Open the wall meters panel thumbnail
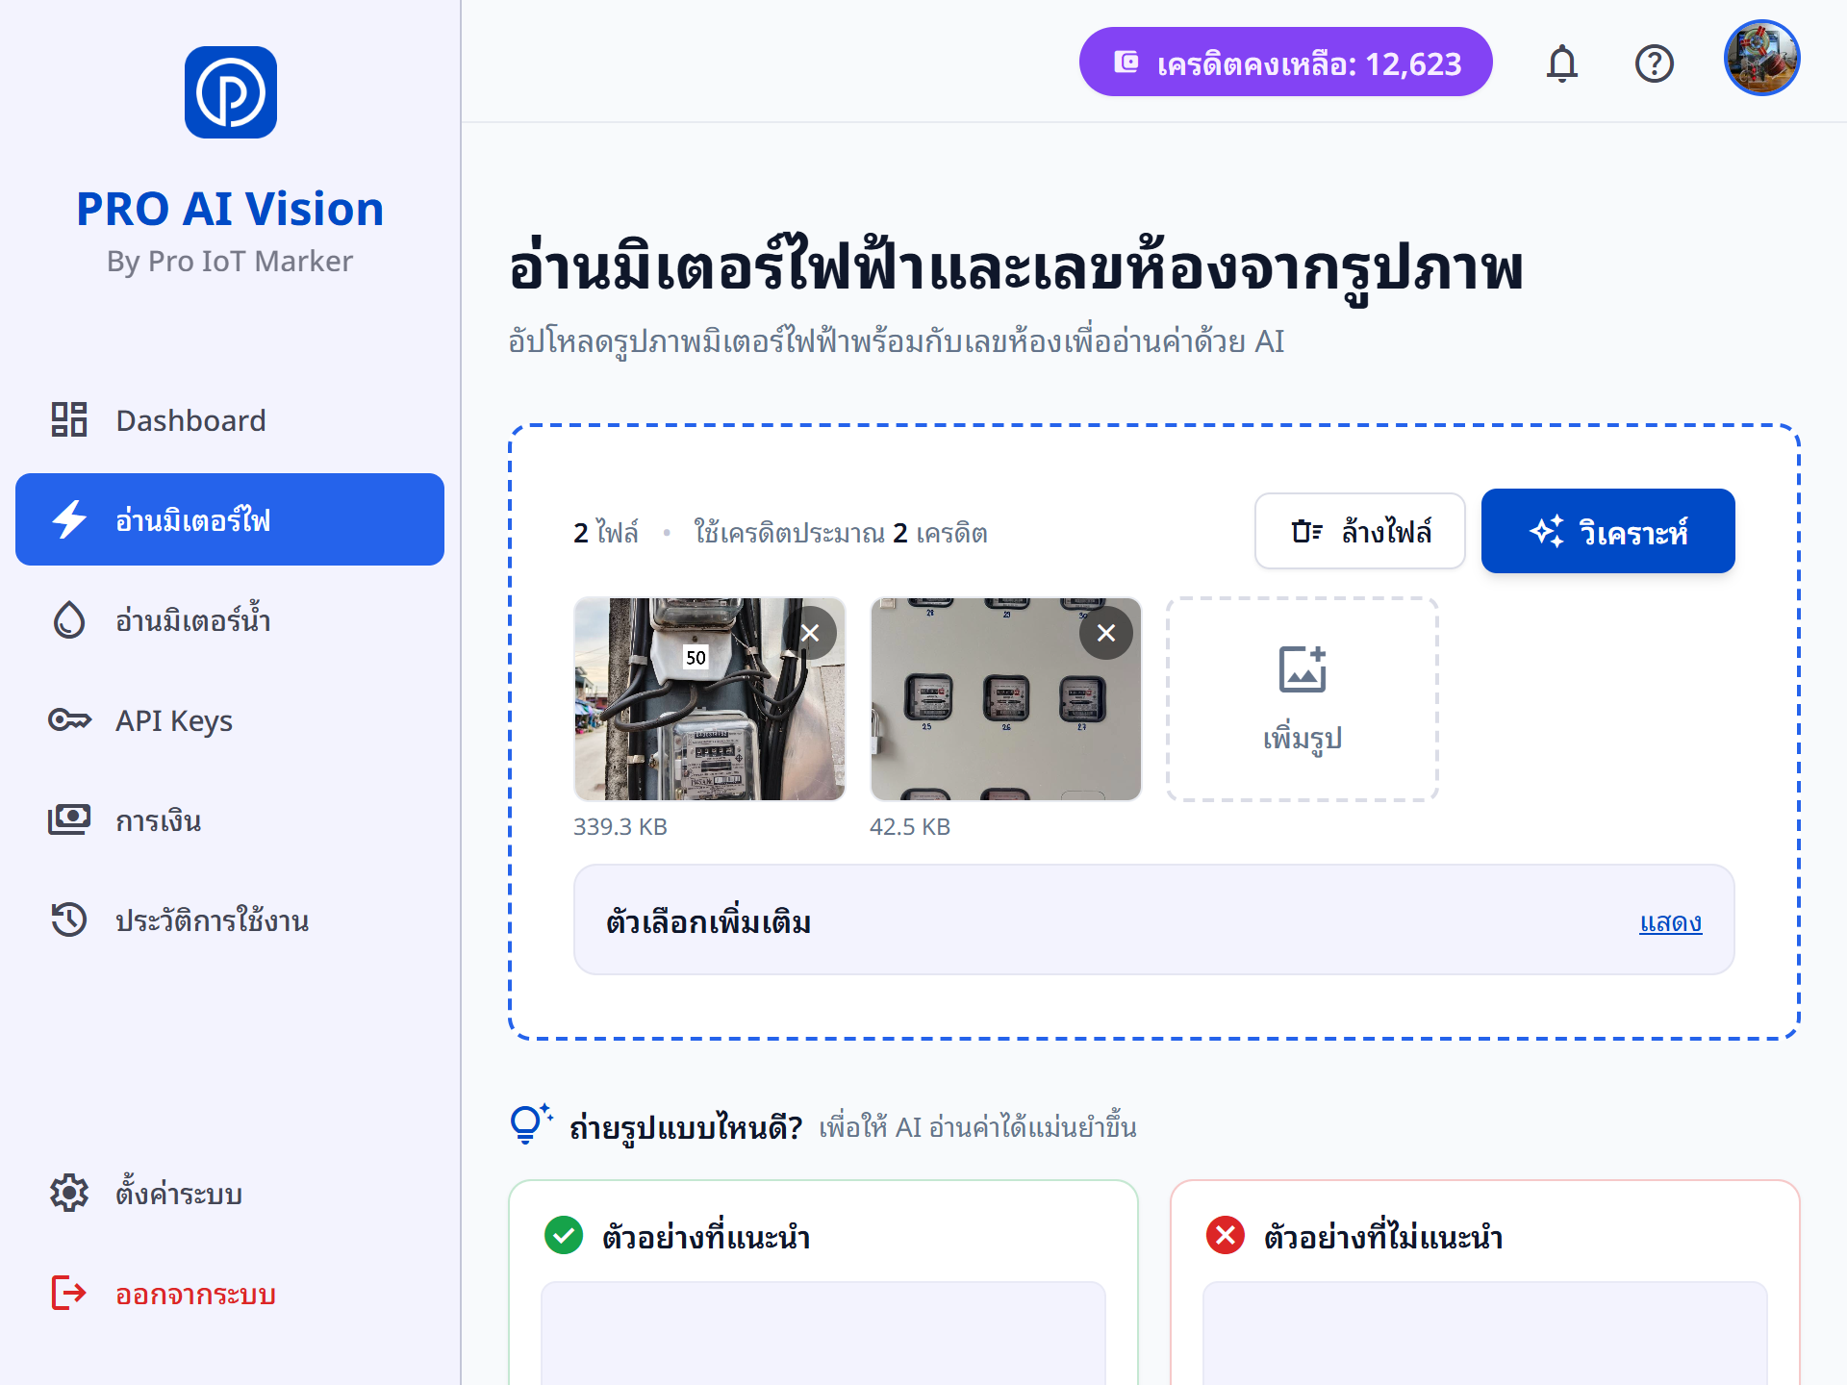 1006,699
